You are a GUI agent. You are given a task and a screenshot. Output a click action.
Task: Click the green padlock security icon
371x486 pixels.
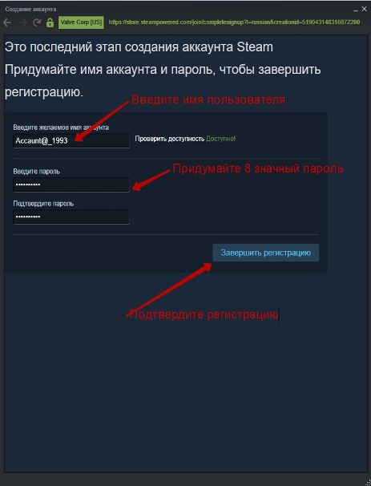[50, 22]
